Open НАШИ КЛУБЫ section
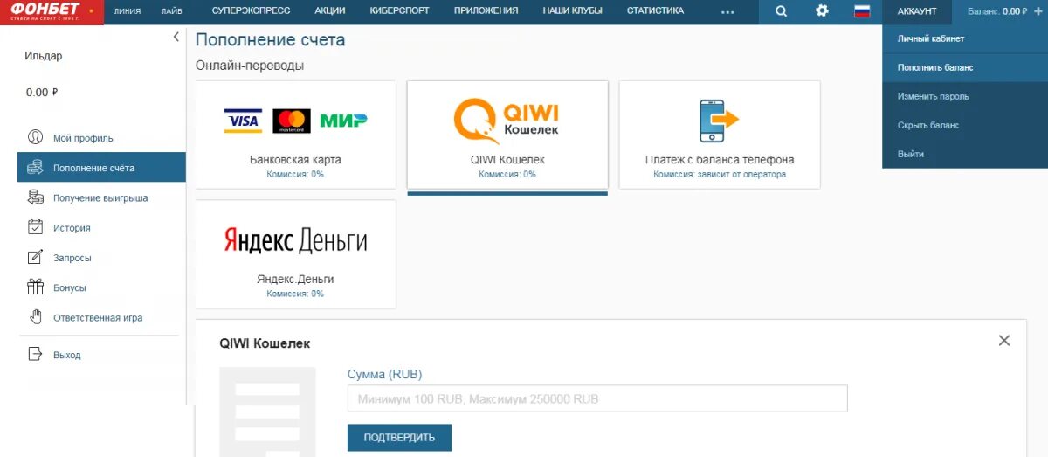Image resolution: width=1048 pixels, height=457 pixels. click(572, 11)
